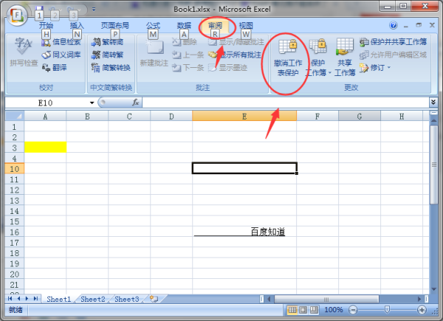This screenshot has height=321, width=443.
Task: Switch to Page Break Preview in status bar
Action: coord(314,310)
